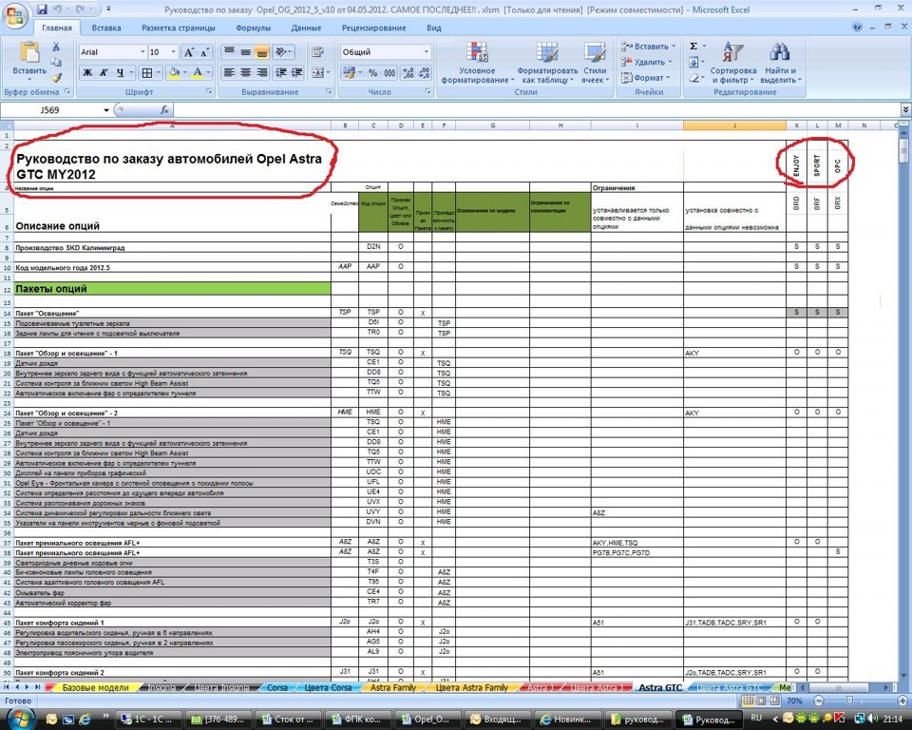912x730 pixels.
Task: Toggle Wrap Text for the cell
Action: (x=317, y=52)
